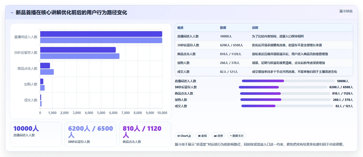Select the 数据卡片 chip
363x157 pixels.
[237, 136]
